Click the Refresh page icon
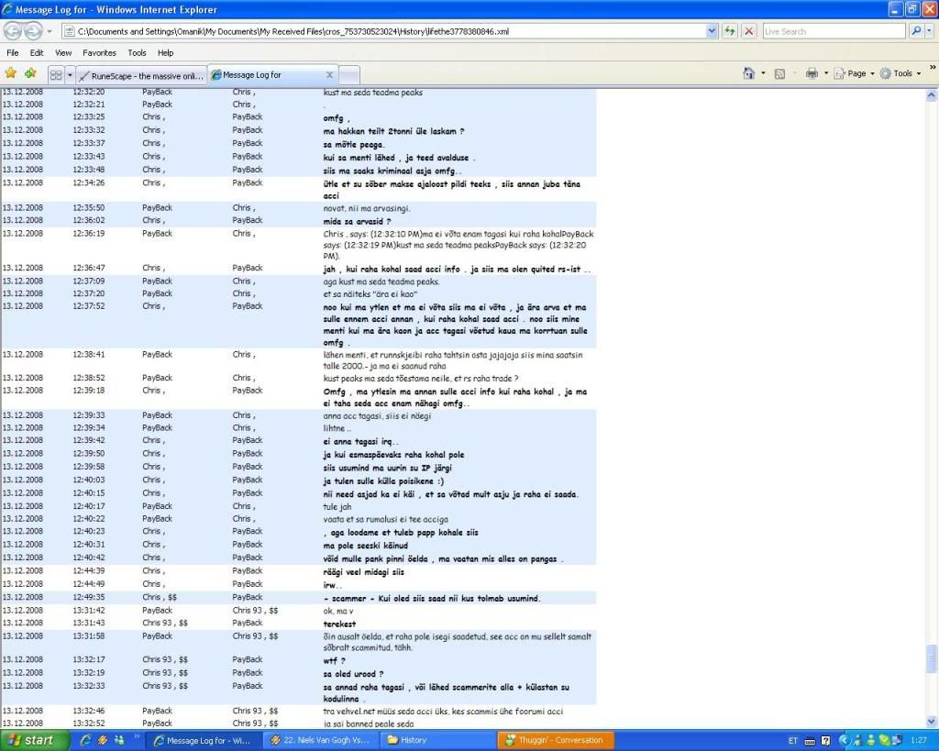Screen dimensions: 939x751 tap(730, 31)
